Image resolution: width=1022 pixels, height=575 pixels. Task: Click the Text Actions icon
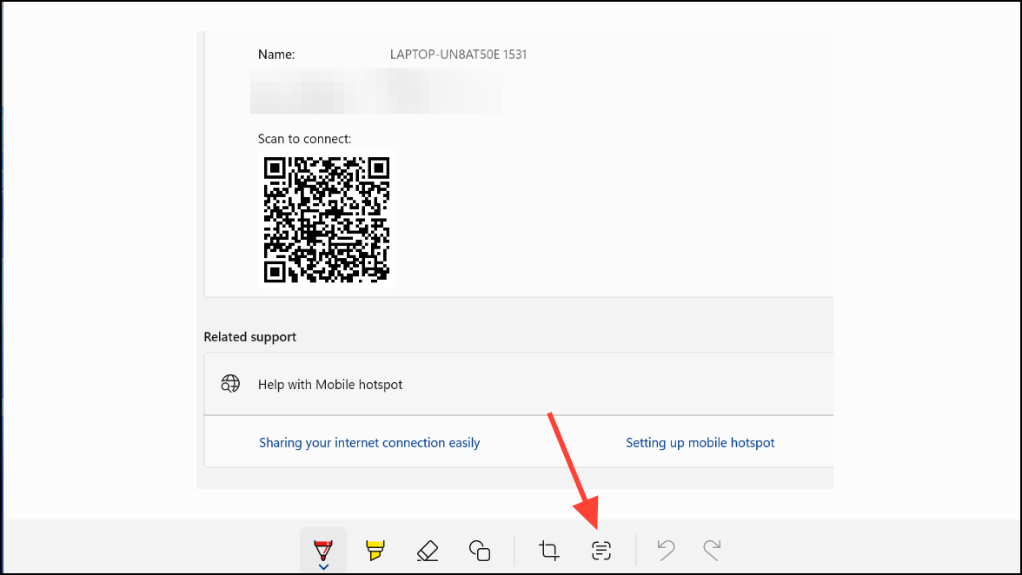pyautogui.click(x=601, y=551)
